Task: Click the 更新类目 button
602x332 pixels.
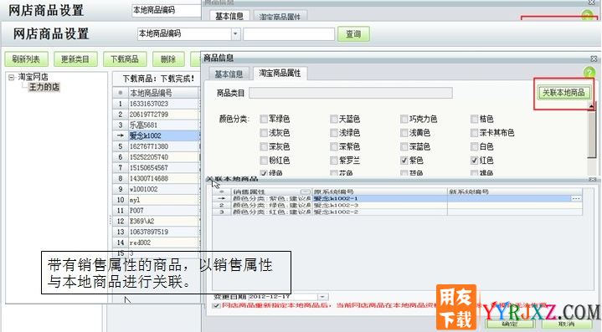Action: [75, 59]
